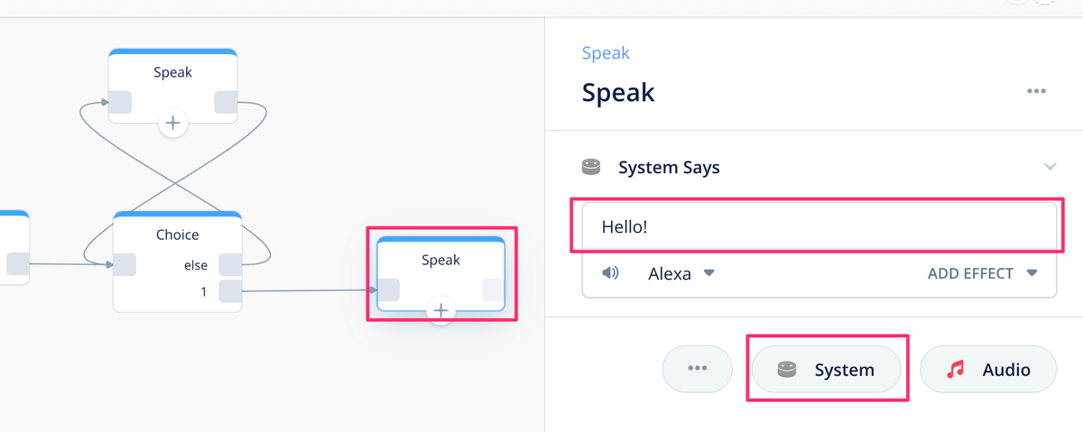
Task: Click speaker volume icon beside Alexa
Action: (x=610, y=273)
